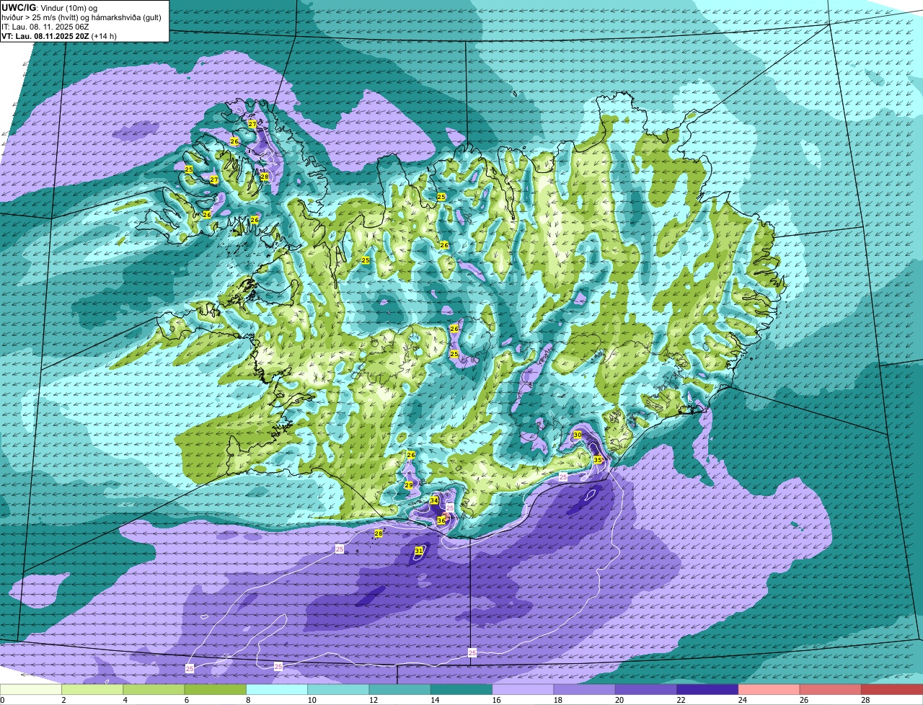Click the legend scale number 20
Image resolution: width=923 pixels, height=705 pixels.
619,700
